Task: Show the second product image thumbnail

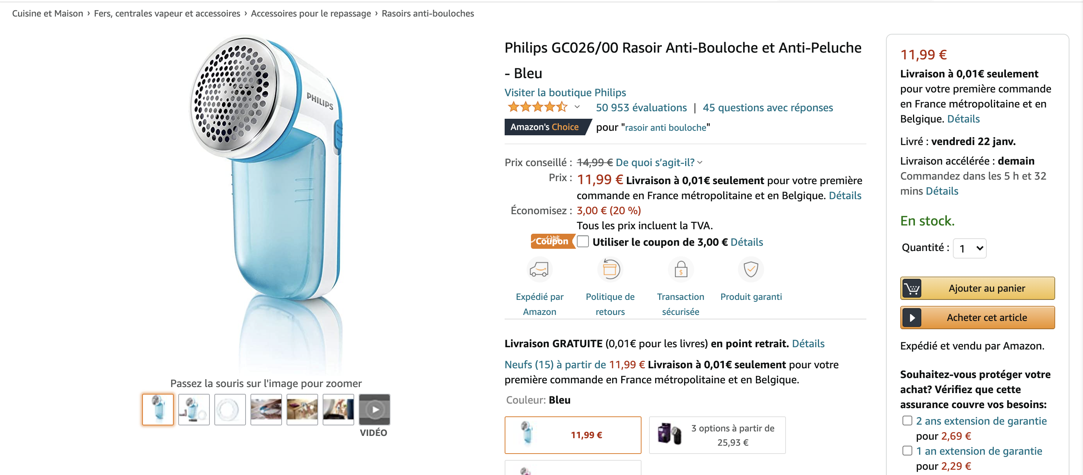Action: tap(194, 410)
